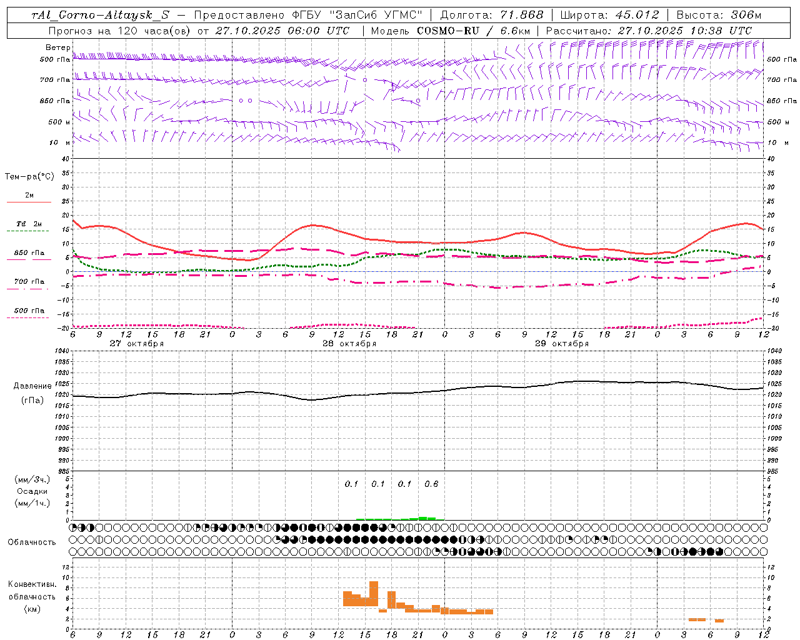This screenshot has width=800, height=640.
Task: Click the solid red 2м legend line
Action: pos(29,202)
